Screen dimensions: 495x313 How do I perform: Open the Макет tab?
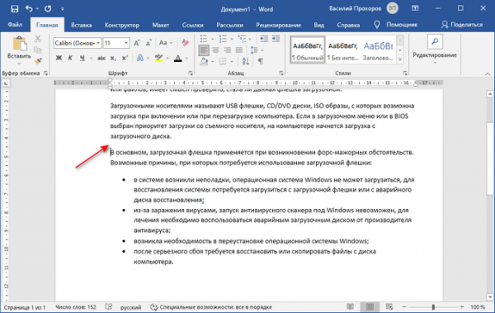[x=160, y=25]
